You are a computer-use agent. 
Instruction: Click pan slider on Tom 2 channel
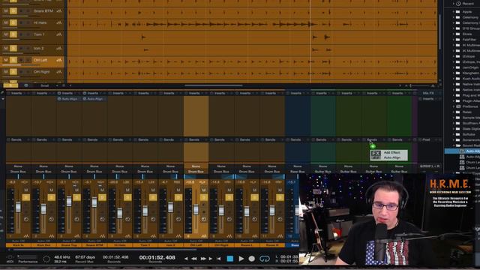pyautogui.click(x=170, y=177)
